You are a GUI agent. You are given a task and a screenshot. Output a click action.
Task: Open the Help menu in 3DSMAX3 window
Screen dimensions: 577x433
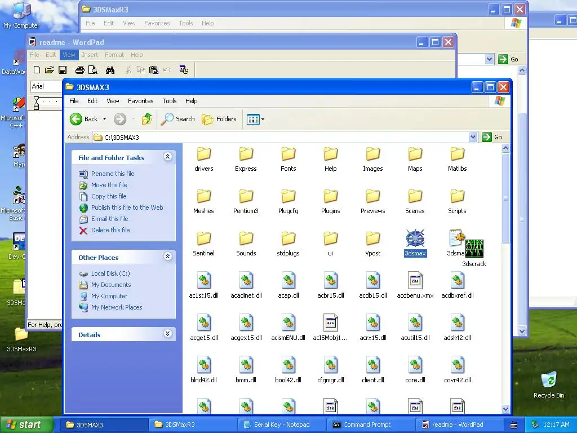click(192, 101)
